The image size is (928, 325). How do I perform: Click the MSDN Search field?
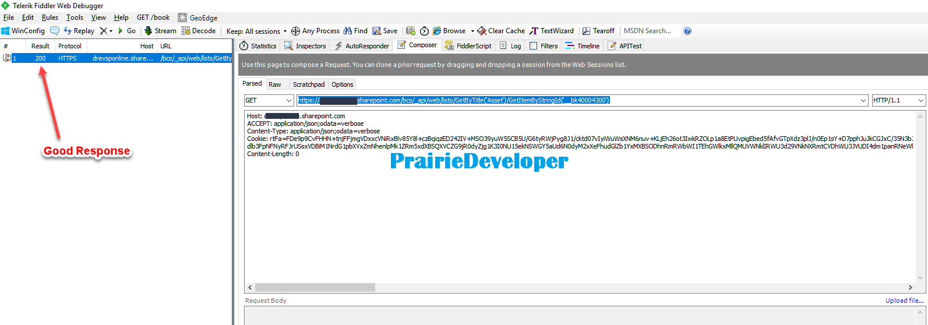pos(650,31)
